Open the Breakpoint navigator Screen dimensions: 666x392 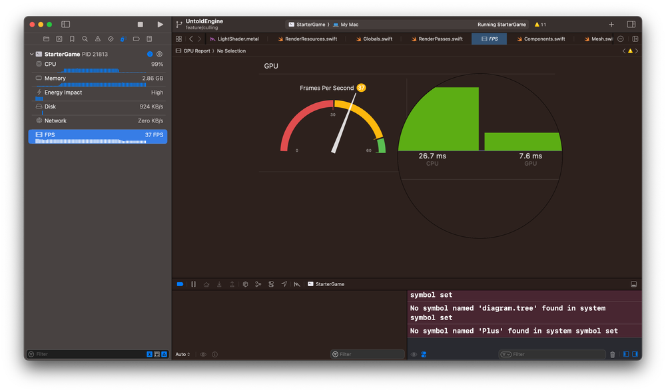[137, 39]
